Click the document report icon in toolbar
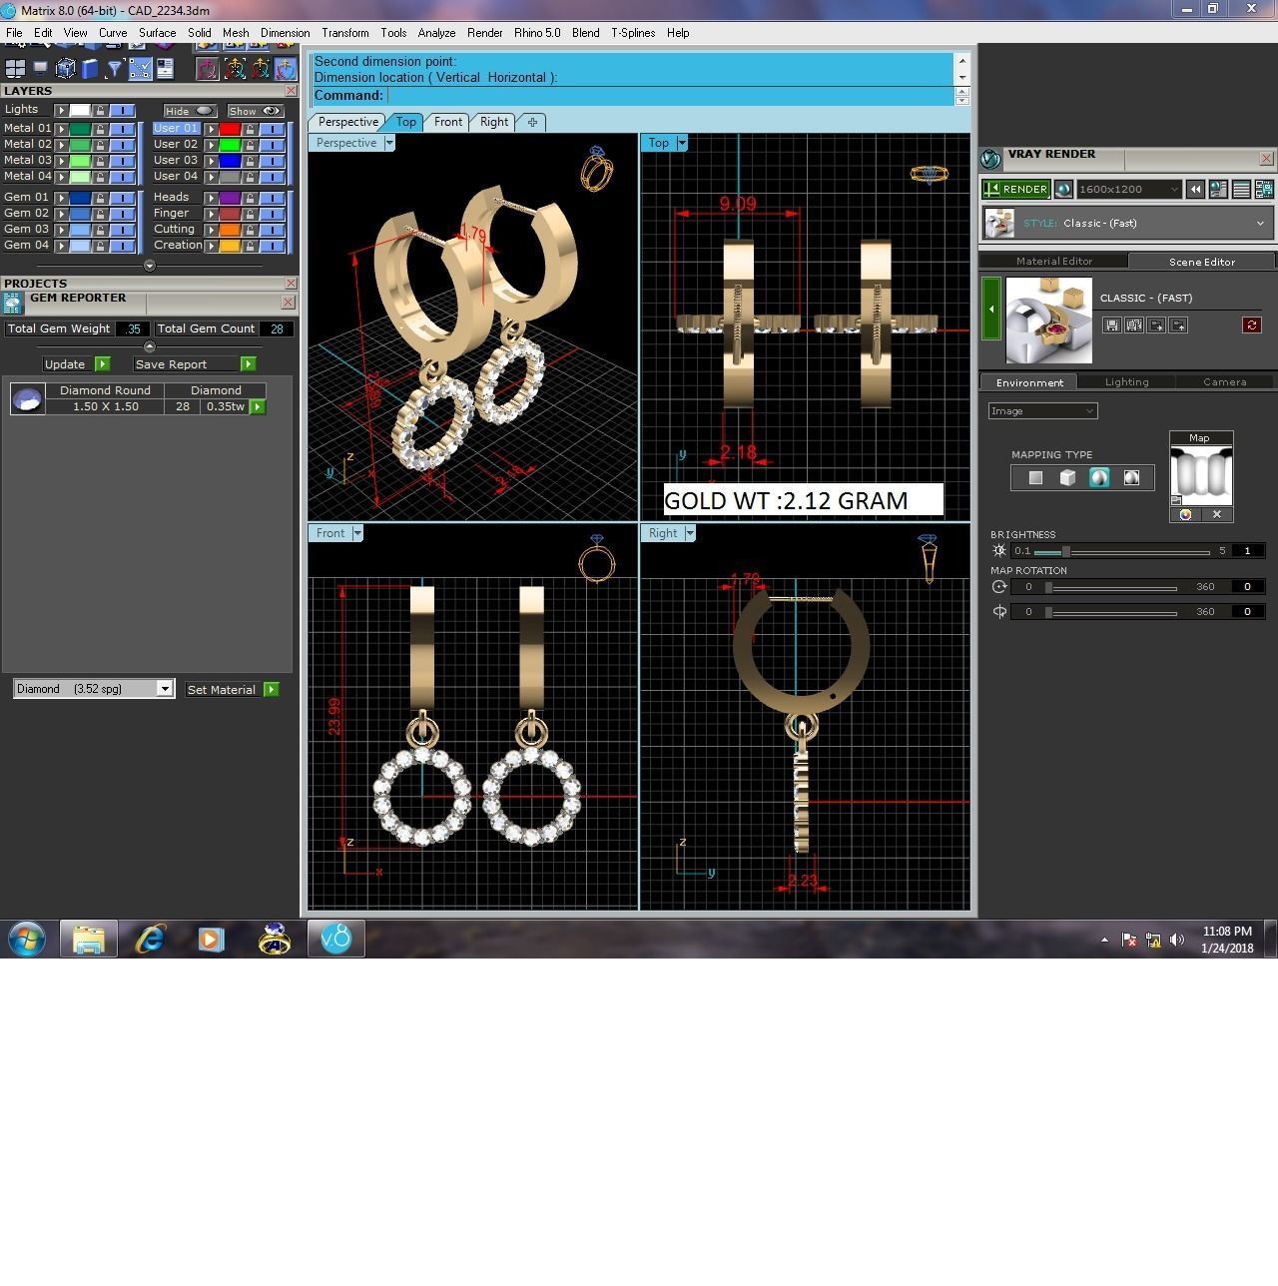Viewport: 1278px width, 1286px height. [x=165, y=68]
